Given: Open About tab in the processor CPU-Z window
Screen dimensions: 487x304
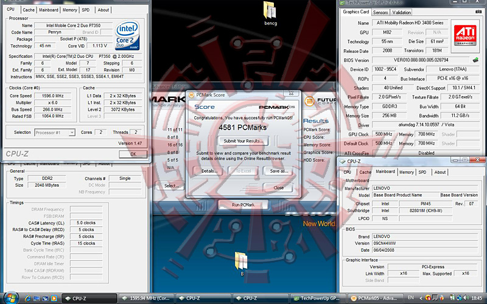Looking at the screenshot, I should pos(103,10).
